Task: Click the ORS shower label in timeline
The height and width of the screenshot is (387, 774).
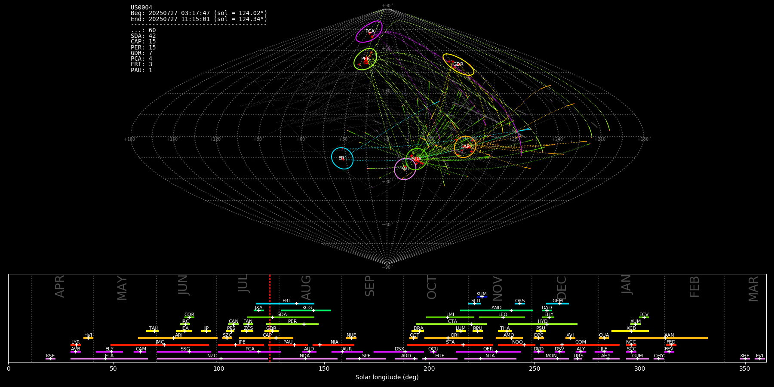Action: tap(519, 301)
